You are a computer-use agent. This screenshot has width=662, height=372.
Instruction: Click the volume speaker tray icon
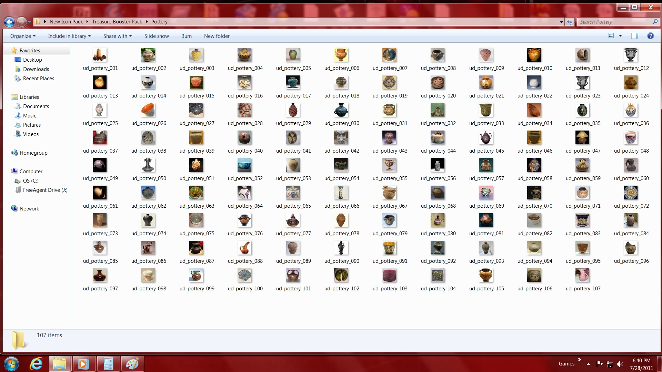(x=620, y=364)
